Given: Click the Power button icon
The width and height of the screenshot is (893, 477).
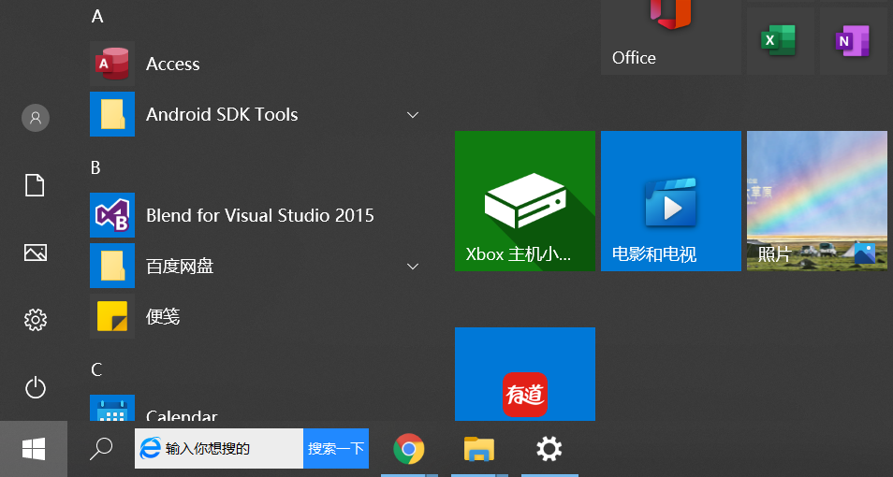Looking at the screenshot, I should click(36, 387).
